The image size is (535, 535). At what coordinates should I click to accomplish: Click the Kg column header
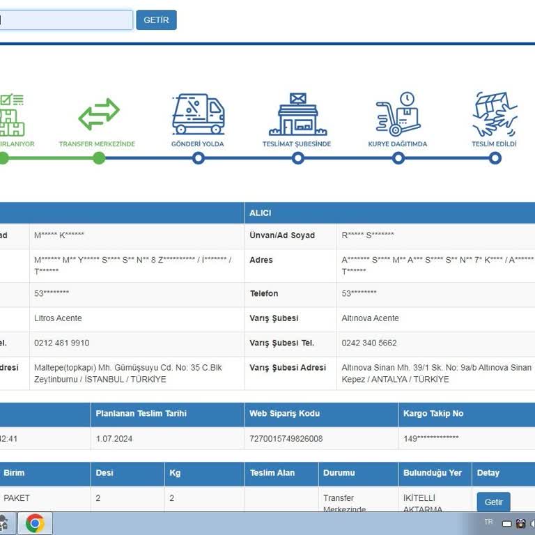point(204,474)
